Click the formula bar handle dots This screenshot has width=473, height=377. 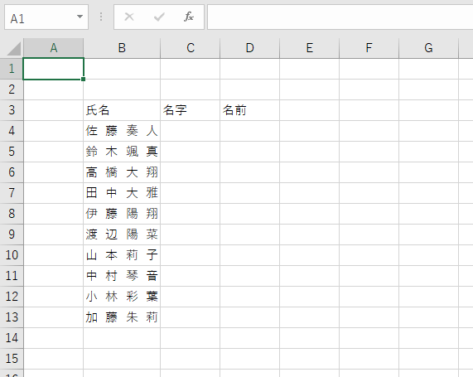pos(101,17)
